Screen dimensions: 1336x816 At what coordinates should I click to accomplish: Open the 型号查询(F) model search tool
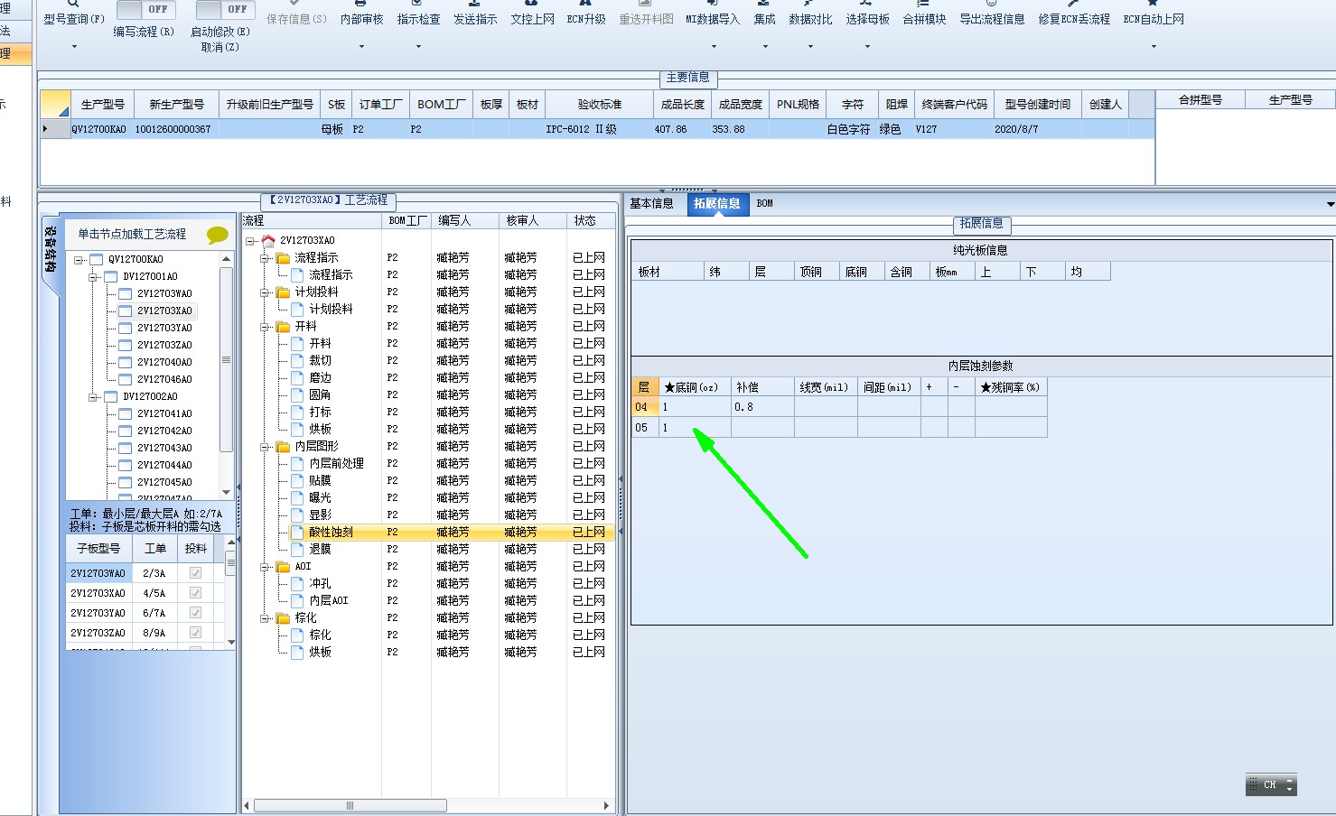pos(73,5)
